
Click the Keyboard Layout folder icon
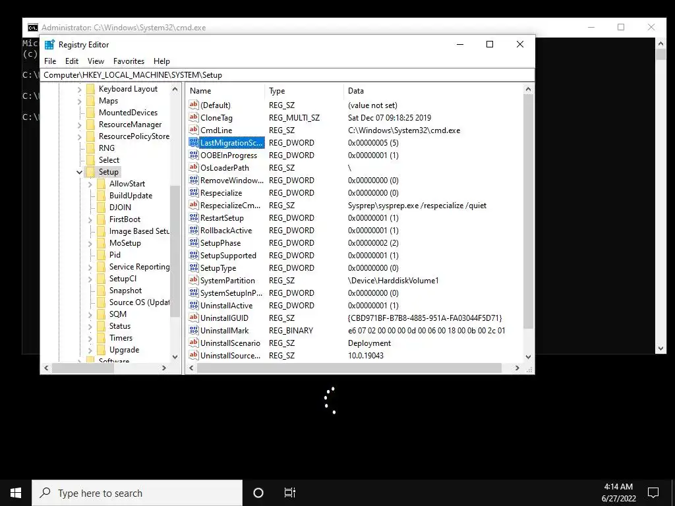(90, 89)
